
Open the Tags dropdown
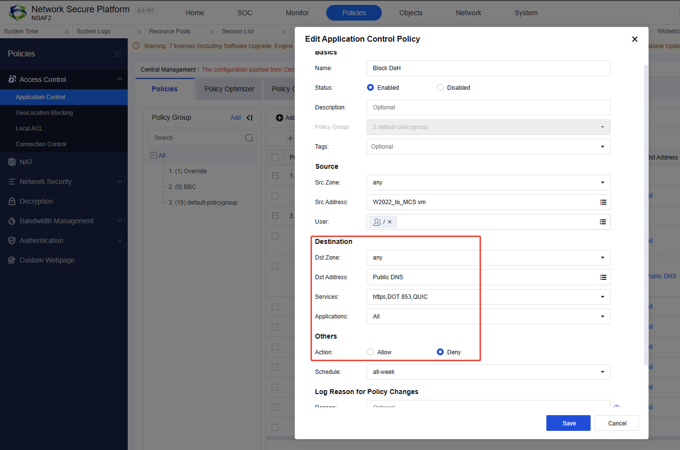point(488,147)
